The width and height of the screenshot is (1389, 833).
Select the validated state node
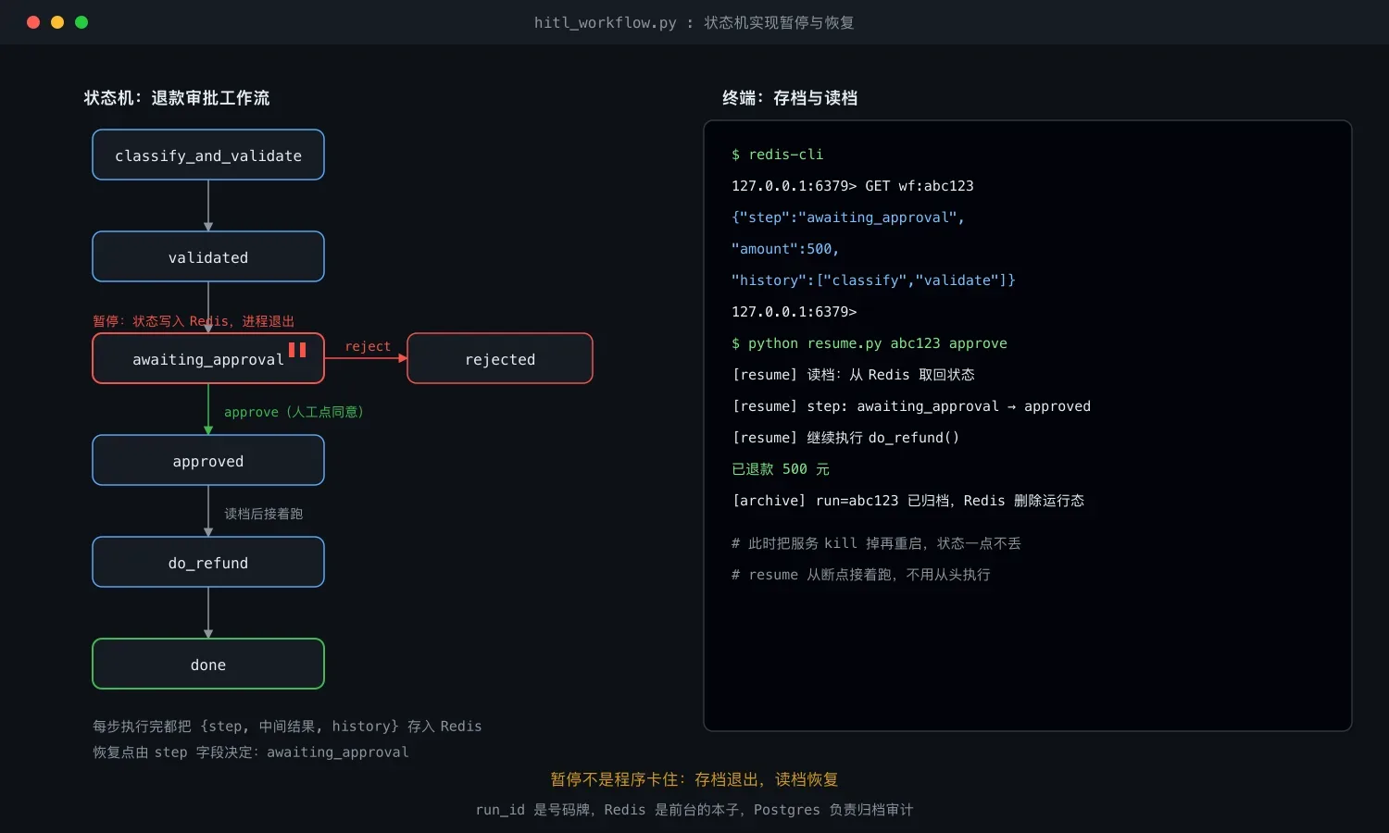point(208,256)
